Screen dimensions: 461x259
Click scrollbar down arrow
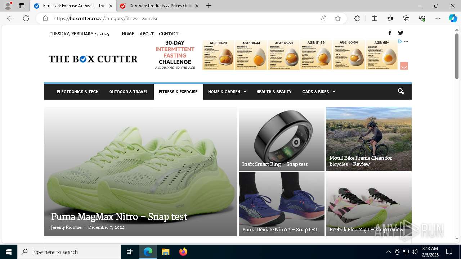tap(457, 238)
